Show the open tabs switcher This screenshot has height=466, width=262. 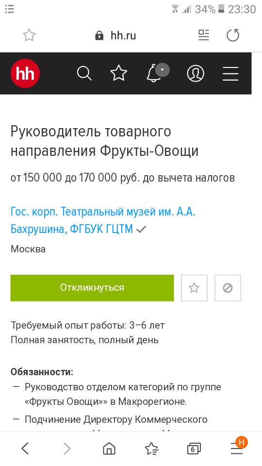(x=194, y=449)
